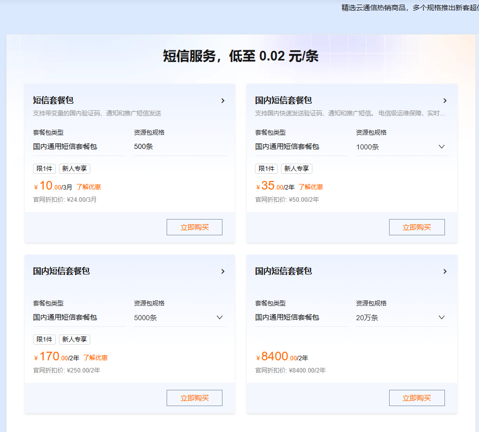479x432 pixels.
Task: Click 立即购买 for the ¥10.00 package
Action: click(195, 227)
